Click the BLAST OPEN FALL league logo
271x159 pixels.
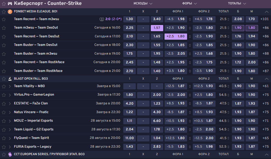[x=10, y=79]
